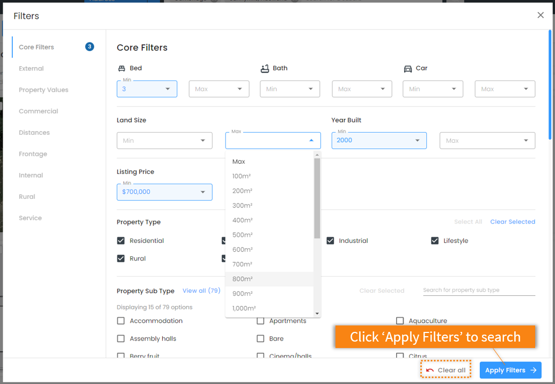Click the bed icon beside Bed label
Image resolution: width=555 pixels, height=384 pixels.
tap(121, 68)
